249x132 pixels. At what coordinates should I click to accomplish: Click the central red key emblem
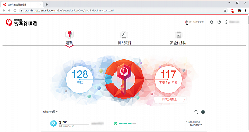coord(124,79)
